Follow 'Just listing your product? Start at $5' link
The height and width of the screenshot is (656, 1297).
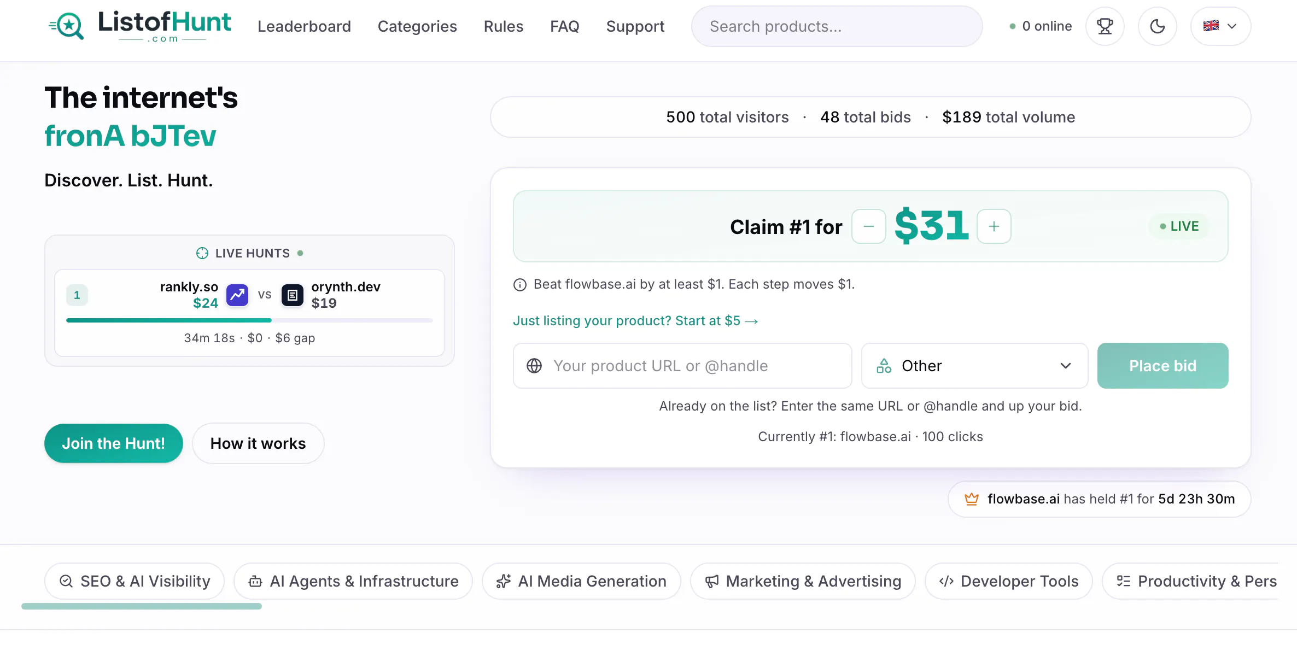click(x=635, y=321)
